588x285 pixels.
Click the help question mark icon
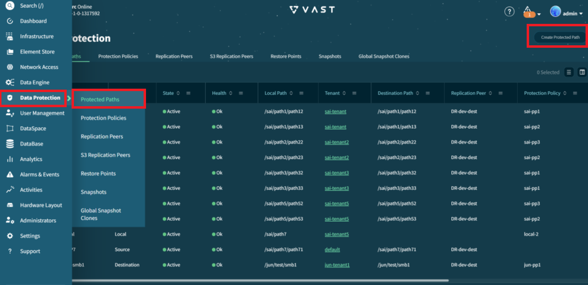click(509, 12)
